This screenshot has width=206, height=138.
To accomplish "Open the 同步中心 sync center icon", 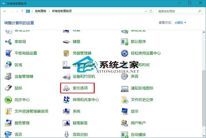I will 8,100.
